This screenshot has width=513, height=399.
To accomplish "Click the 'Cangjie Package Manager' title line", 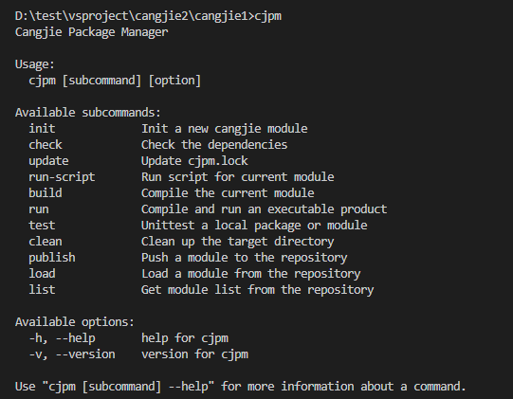I will [x=92, y=32].
